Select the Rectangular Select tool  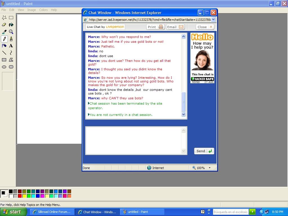coord(11,18)
